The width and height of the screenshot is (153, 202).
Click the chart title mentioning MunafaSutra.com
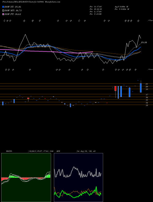(31, 2)
